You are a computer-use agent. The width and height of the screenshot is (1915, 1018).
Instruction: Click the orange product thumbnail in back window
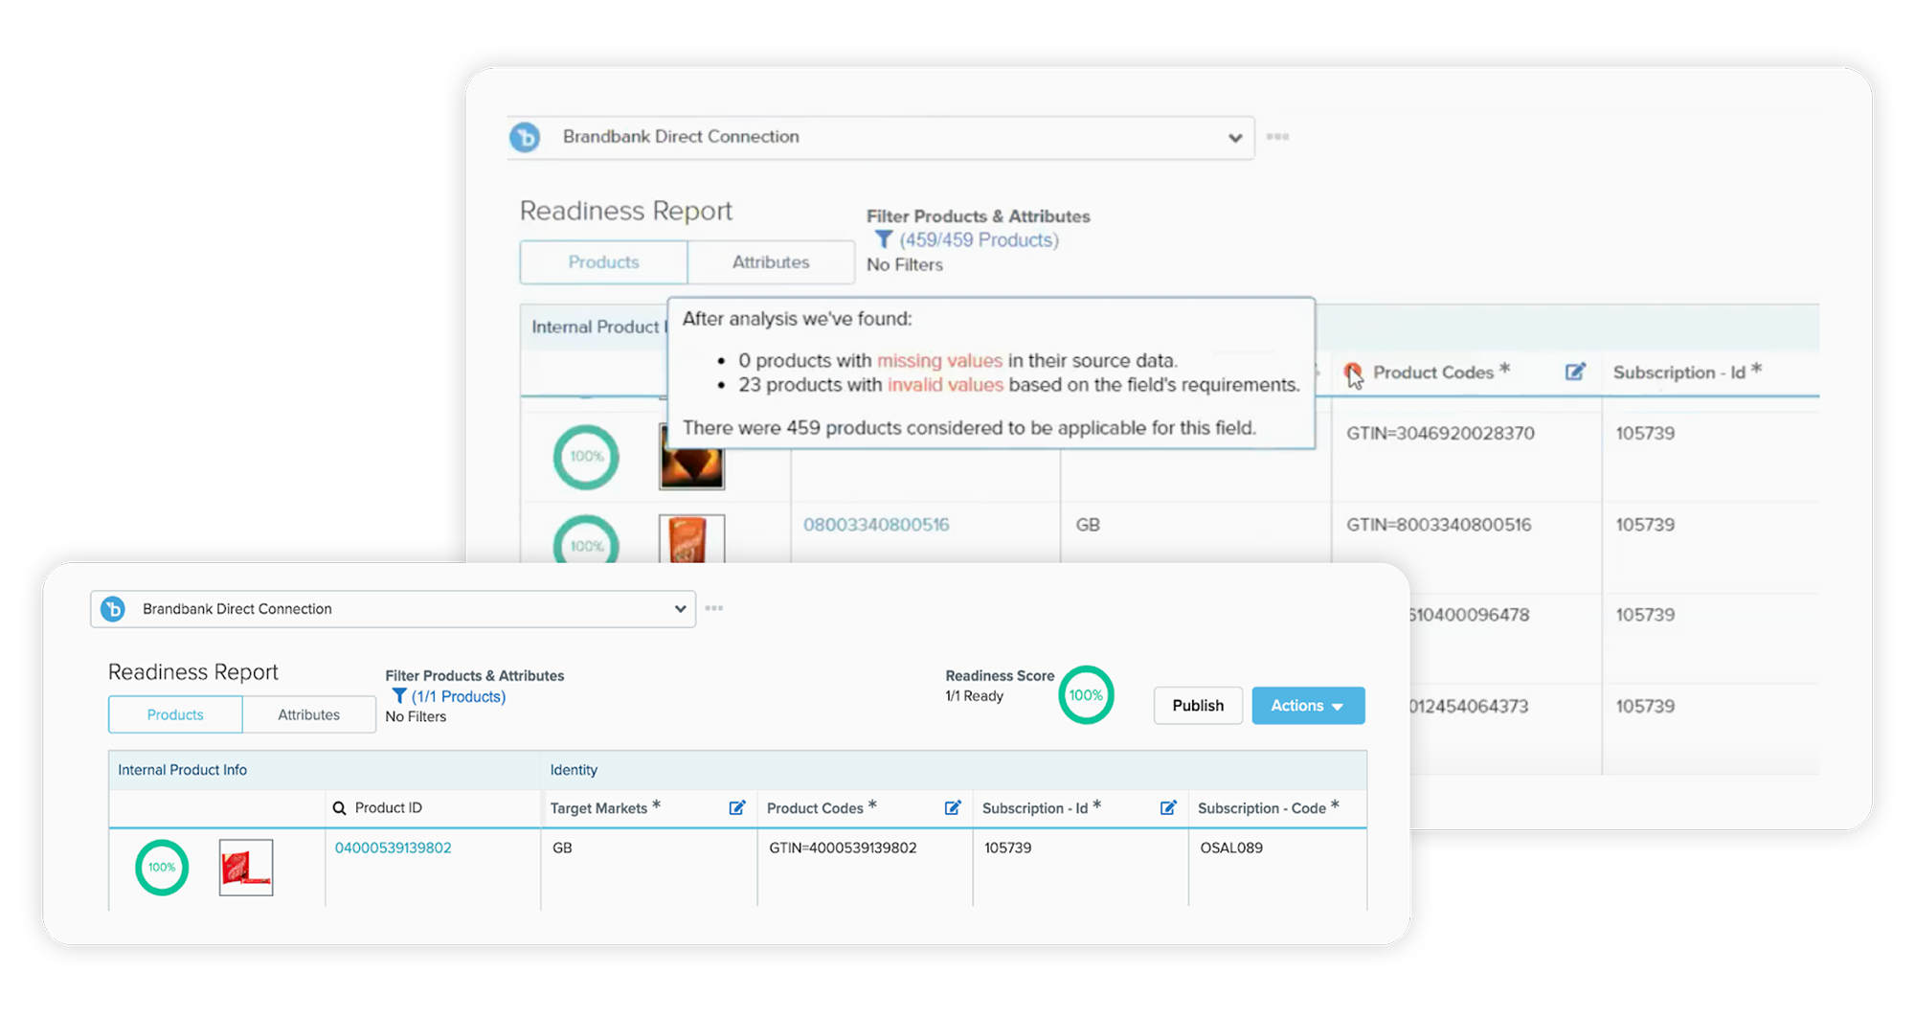[691, 538]
